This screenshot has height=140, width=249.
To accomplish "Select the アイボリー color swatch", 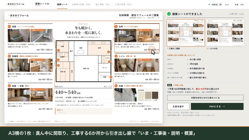I will click(x=141, y=95).
